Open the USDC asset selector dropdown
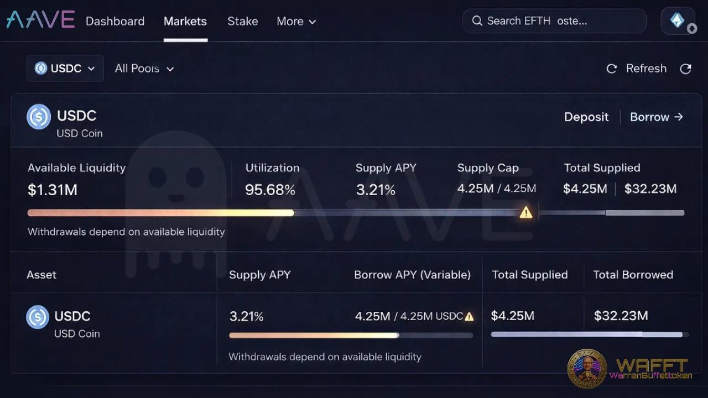Image resolution: width=708 pixels, height=398 pixels. [x=65, y=69]
